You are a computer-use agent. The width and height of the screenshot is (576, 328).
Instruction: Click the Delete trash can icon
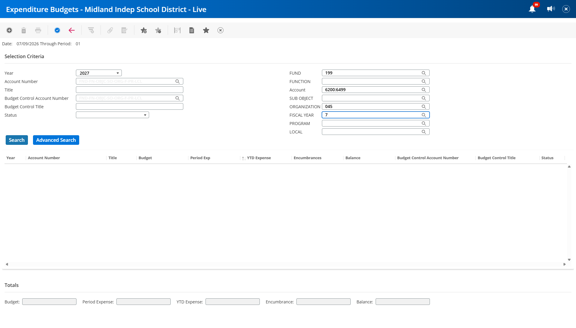pyautogui.click(x=24, y=30)
